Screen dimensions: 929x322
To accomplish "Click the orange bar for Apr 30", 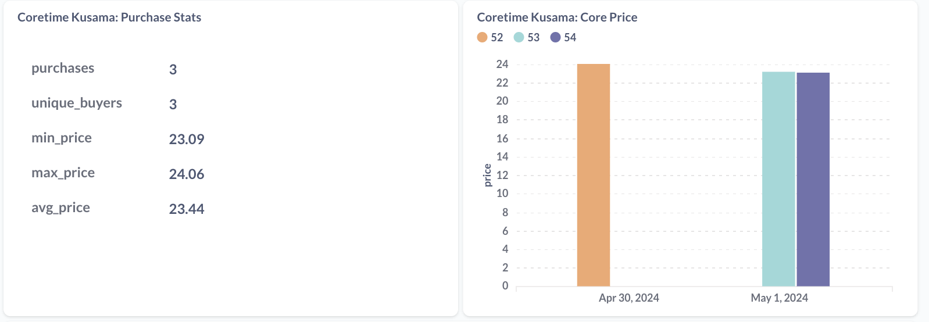I will pos(594,174).
